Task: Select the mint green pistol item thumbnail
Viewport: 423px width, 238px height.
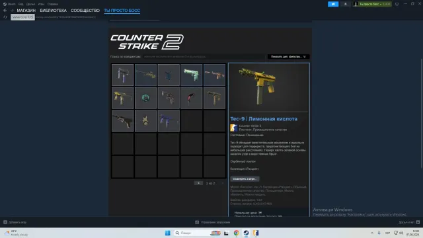Action: coord(191,75)
